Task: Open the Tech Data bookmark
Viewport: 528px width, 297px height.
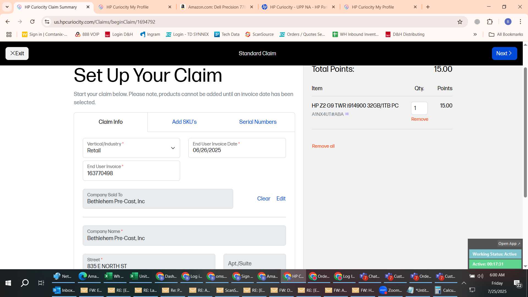Action: [227, 34]
